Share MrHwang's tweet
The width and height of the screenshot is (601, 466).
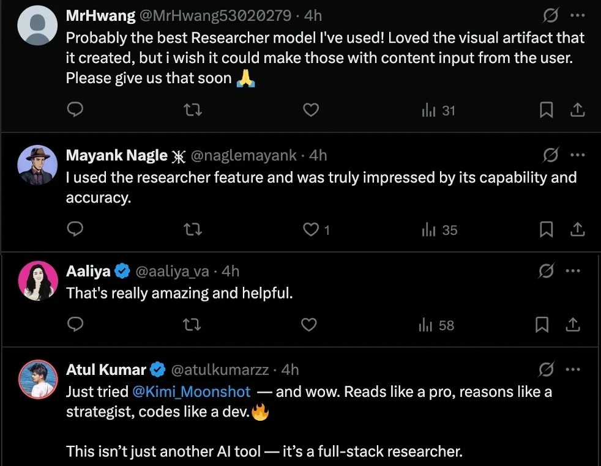coord(577,110)
